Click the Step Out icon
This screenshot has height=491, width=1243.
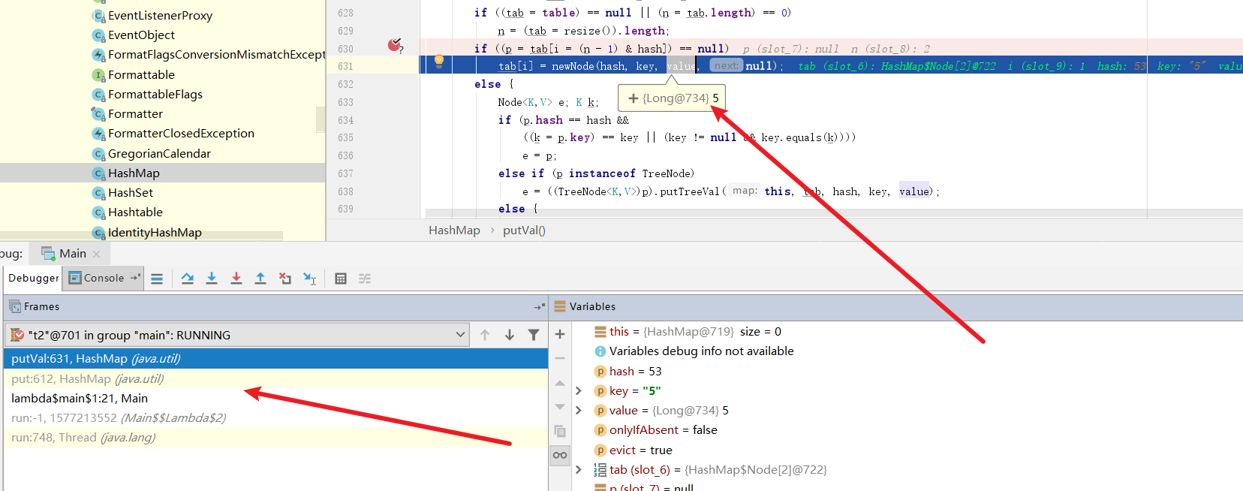pos(260,279)
